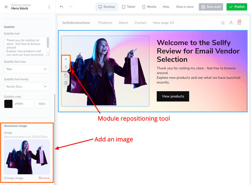Open Products in store navigation

click(x=105, y=23)
